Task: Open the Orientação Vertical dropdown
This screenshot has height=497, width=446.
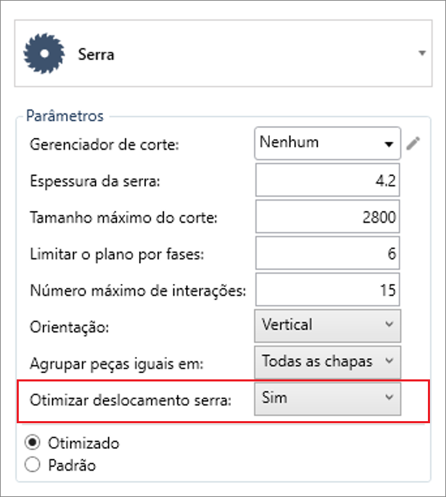Action: [328, 326]
